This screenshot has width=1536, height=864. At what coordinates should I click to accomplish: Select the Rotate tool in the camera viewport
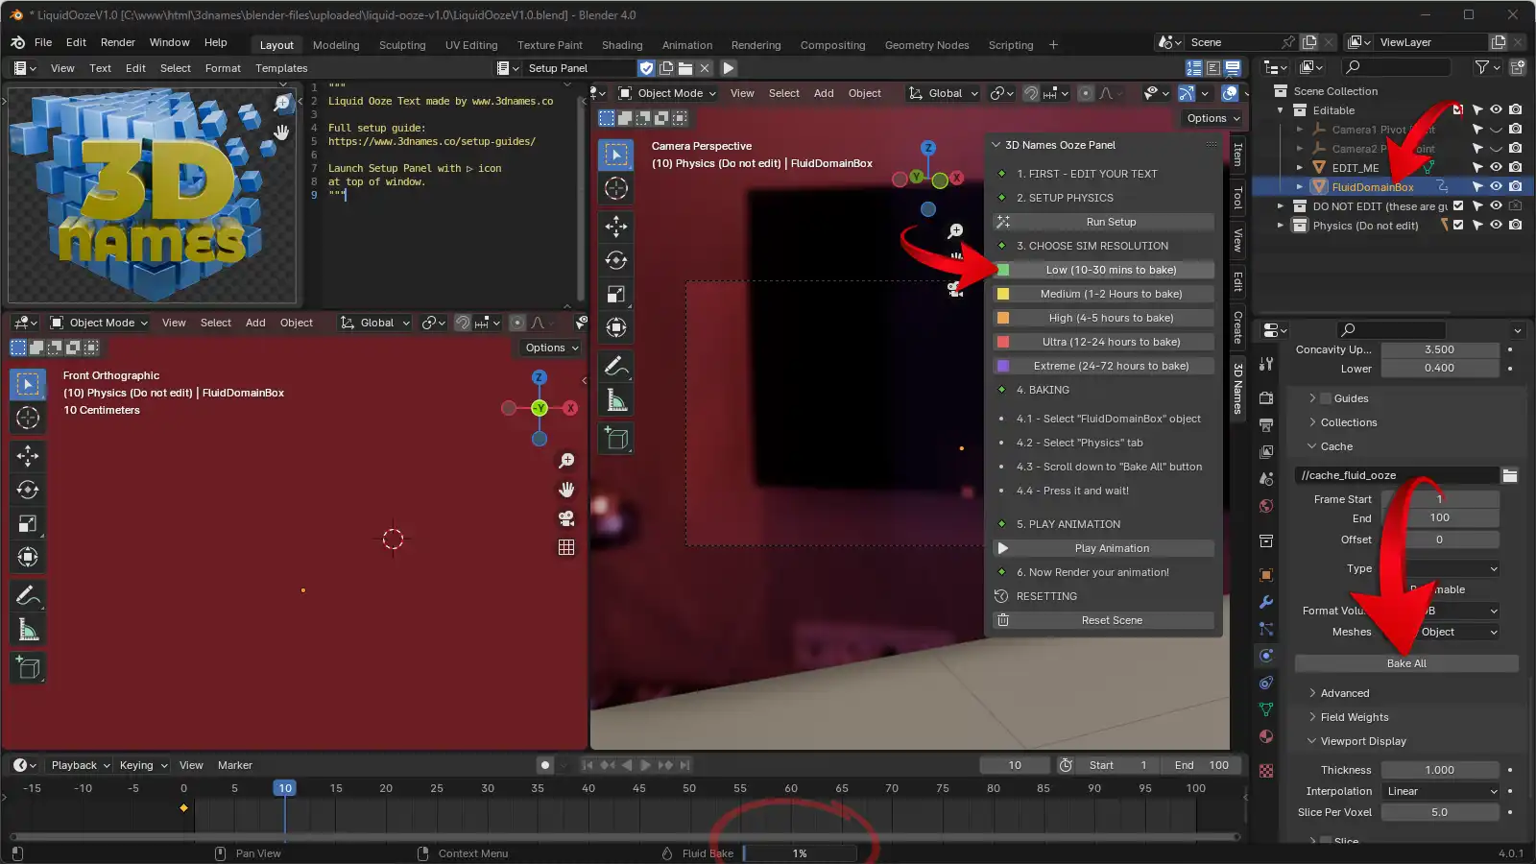tap(616, 260)
